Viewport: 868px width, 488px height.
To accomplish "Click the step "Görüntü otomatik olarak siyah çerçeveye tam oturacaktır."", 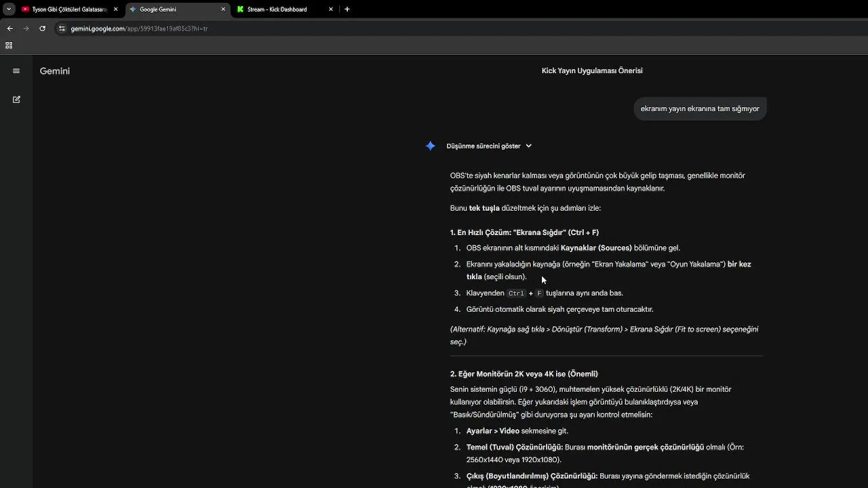I will pyautogui.click(x=560, y=309).
